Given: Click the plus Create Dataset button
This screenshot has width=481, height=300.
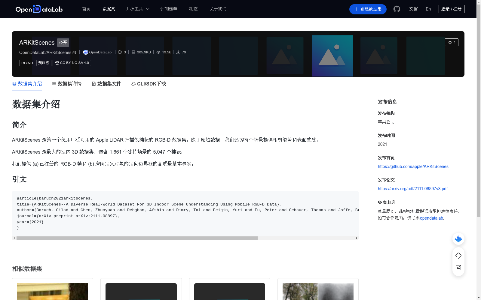Looking at the screenshot, I should pyautogui.click(x=368, y=9).
